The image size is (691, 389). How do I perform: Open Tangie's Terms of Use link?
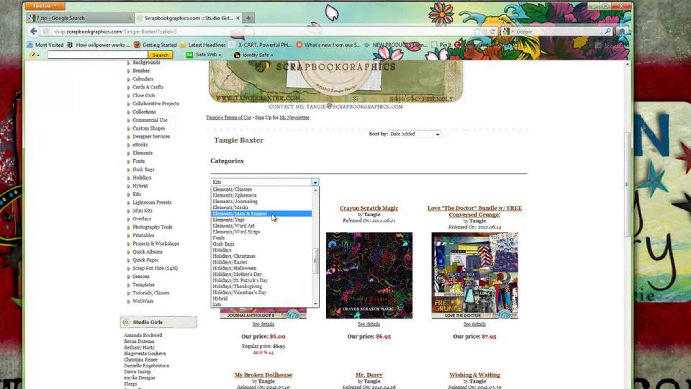click(x=228, y=118)
